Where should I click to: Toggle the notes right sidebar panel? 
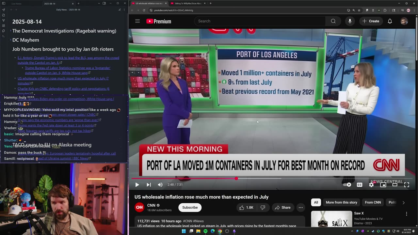coord(104,3)
